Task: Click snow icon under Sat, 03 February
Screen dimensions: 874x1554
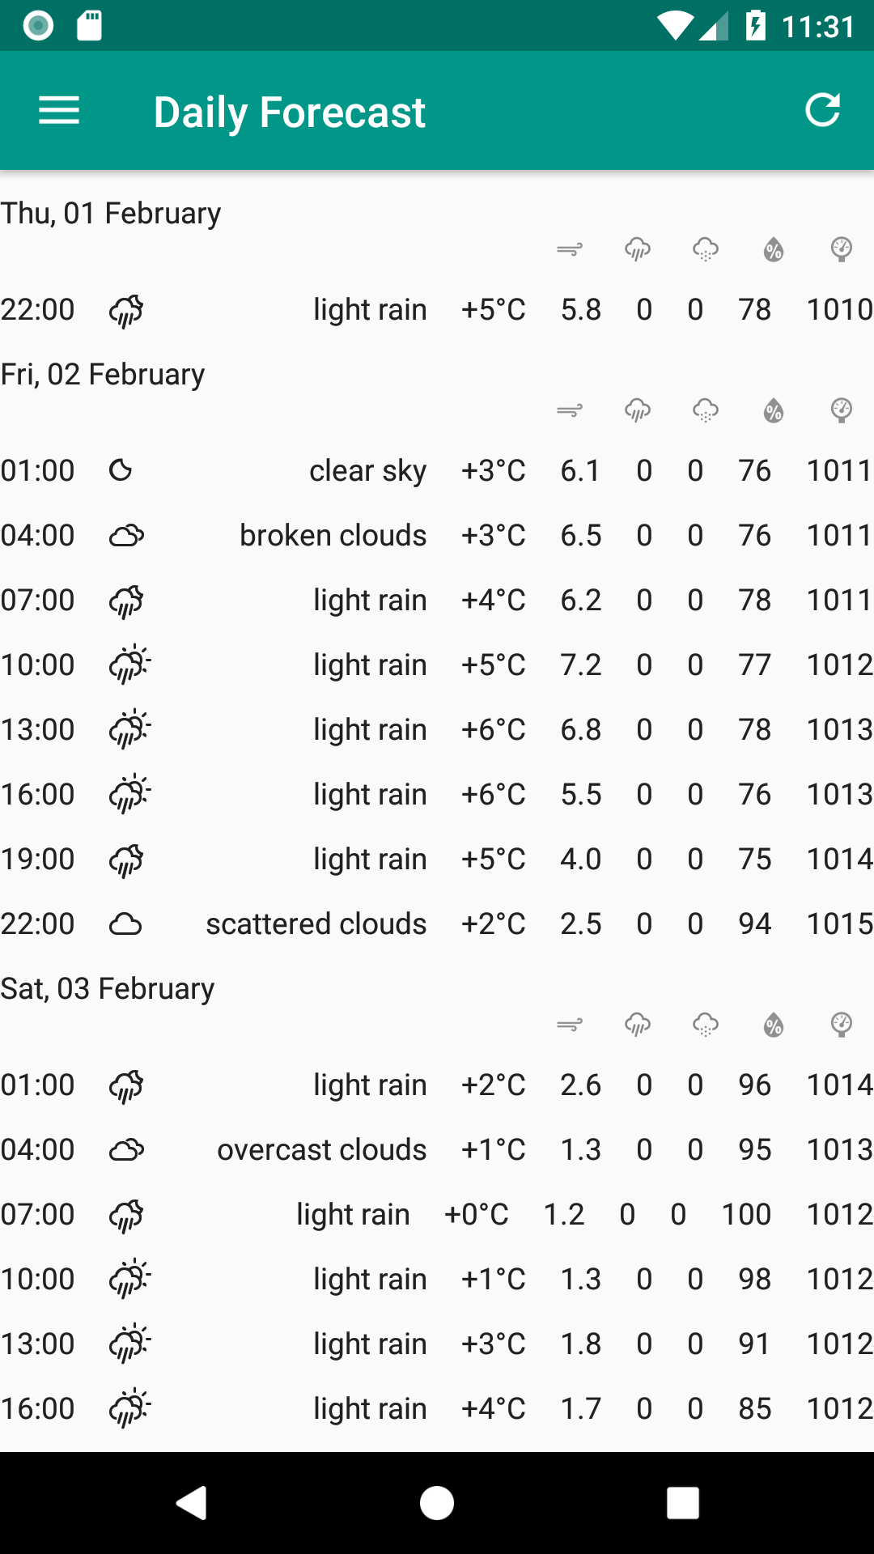Action: (706, 1025)
